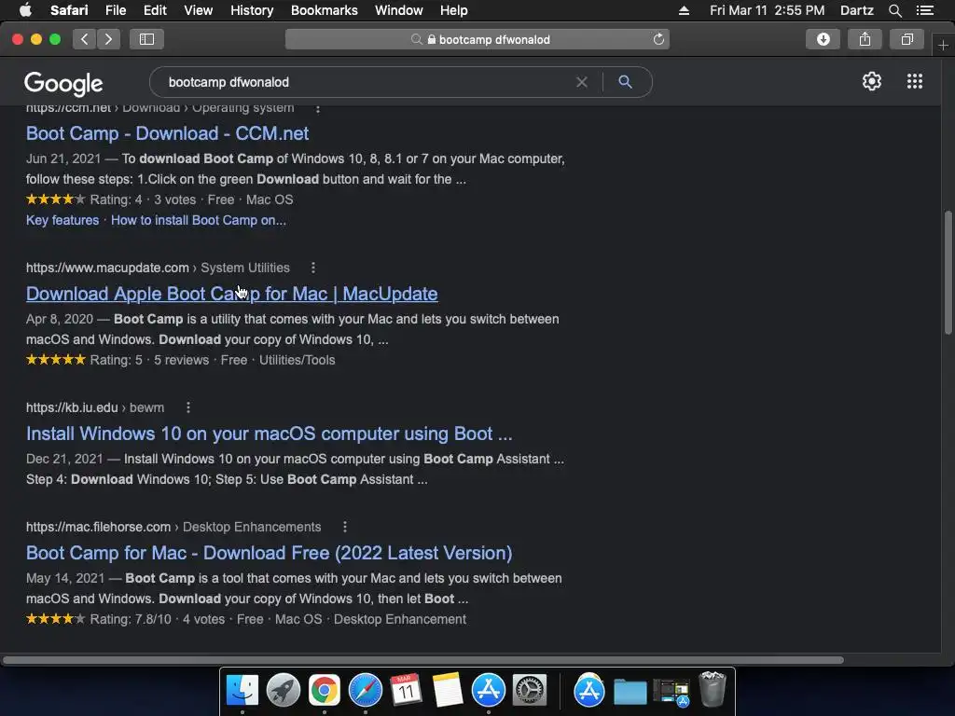Click the date and time in menu bar
The width and height of the screenshot is (955, 716).
click(x=767, y=10)
